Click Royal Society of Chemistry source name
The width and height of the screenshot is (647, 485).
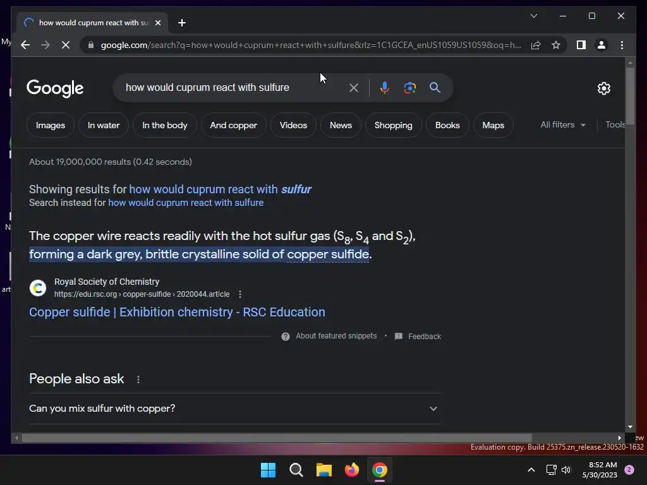[x=107, y=282]
